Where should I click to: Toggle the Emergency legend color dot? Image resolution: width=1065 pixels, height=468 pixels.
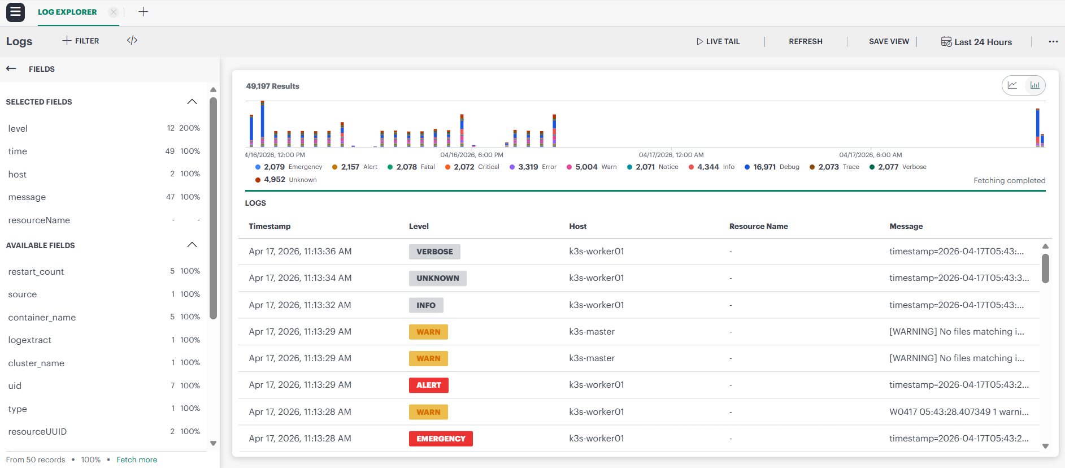point(258,167)
